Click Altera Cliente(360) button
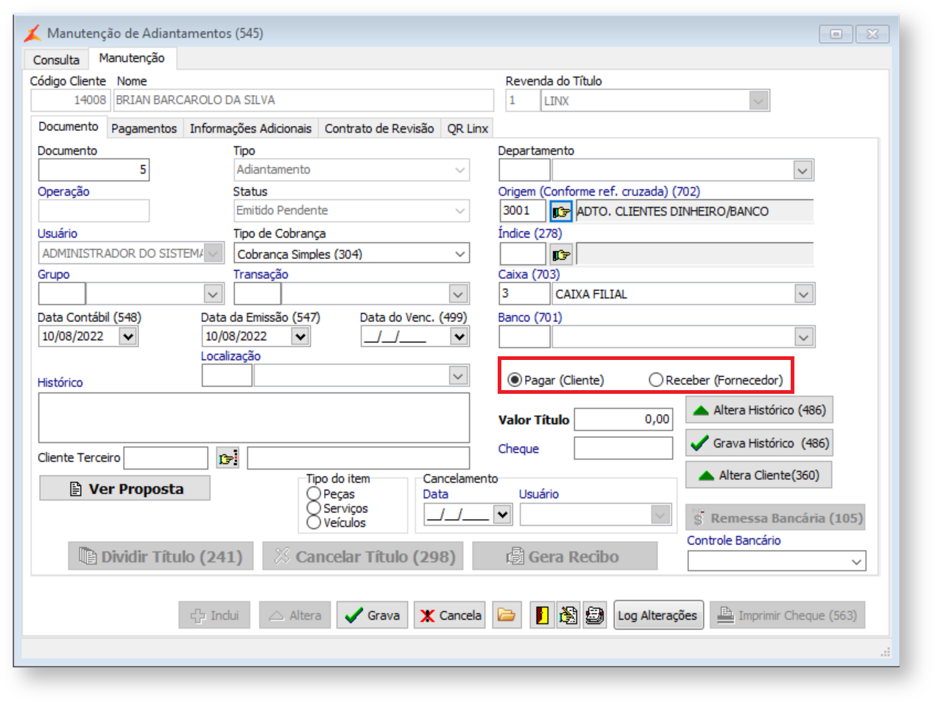The width and height of the screenshot is (935, 703). (759, 476)
